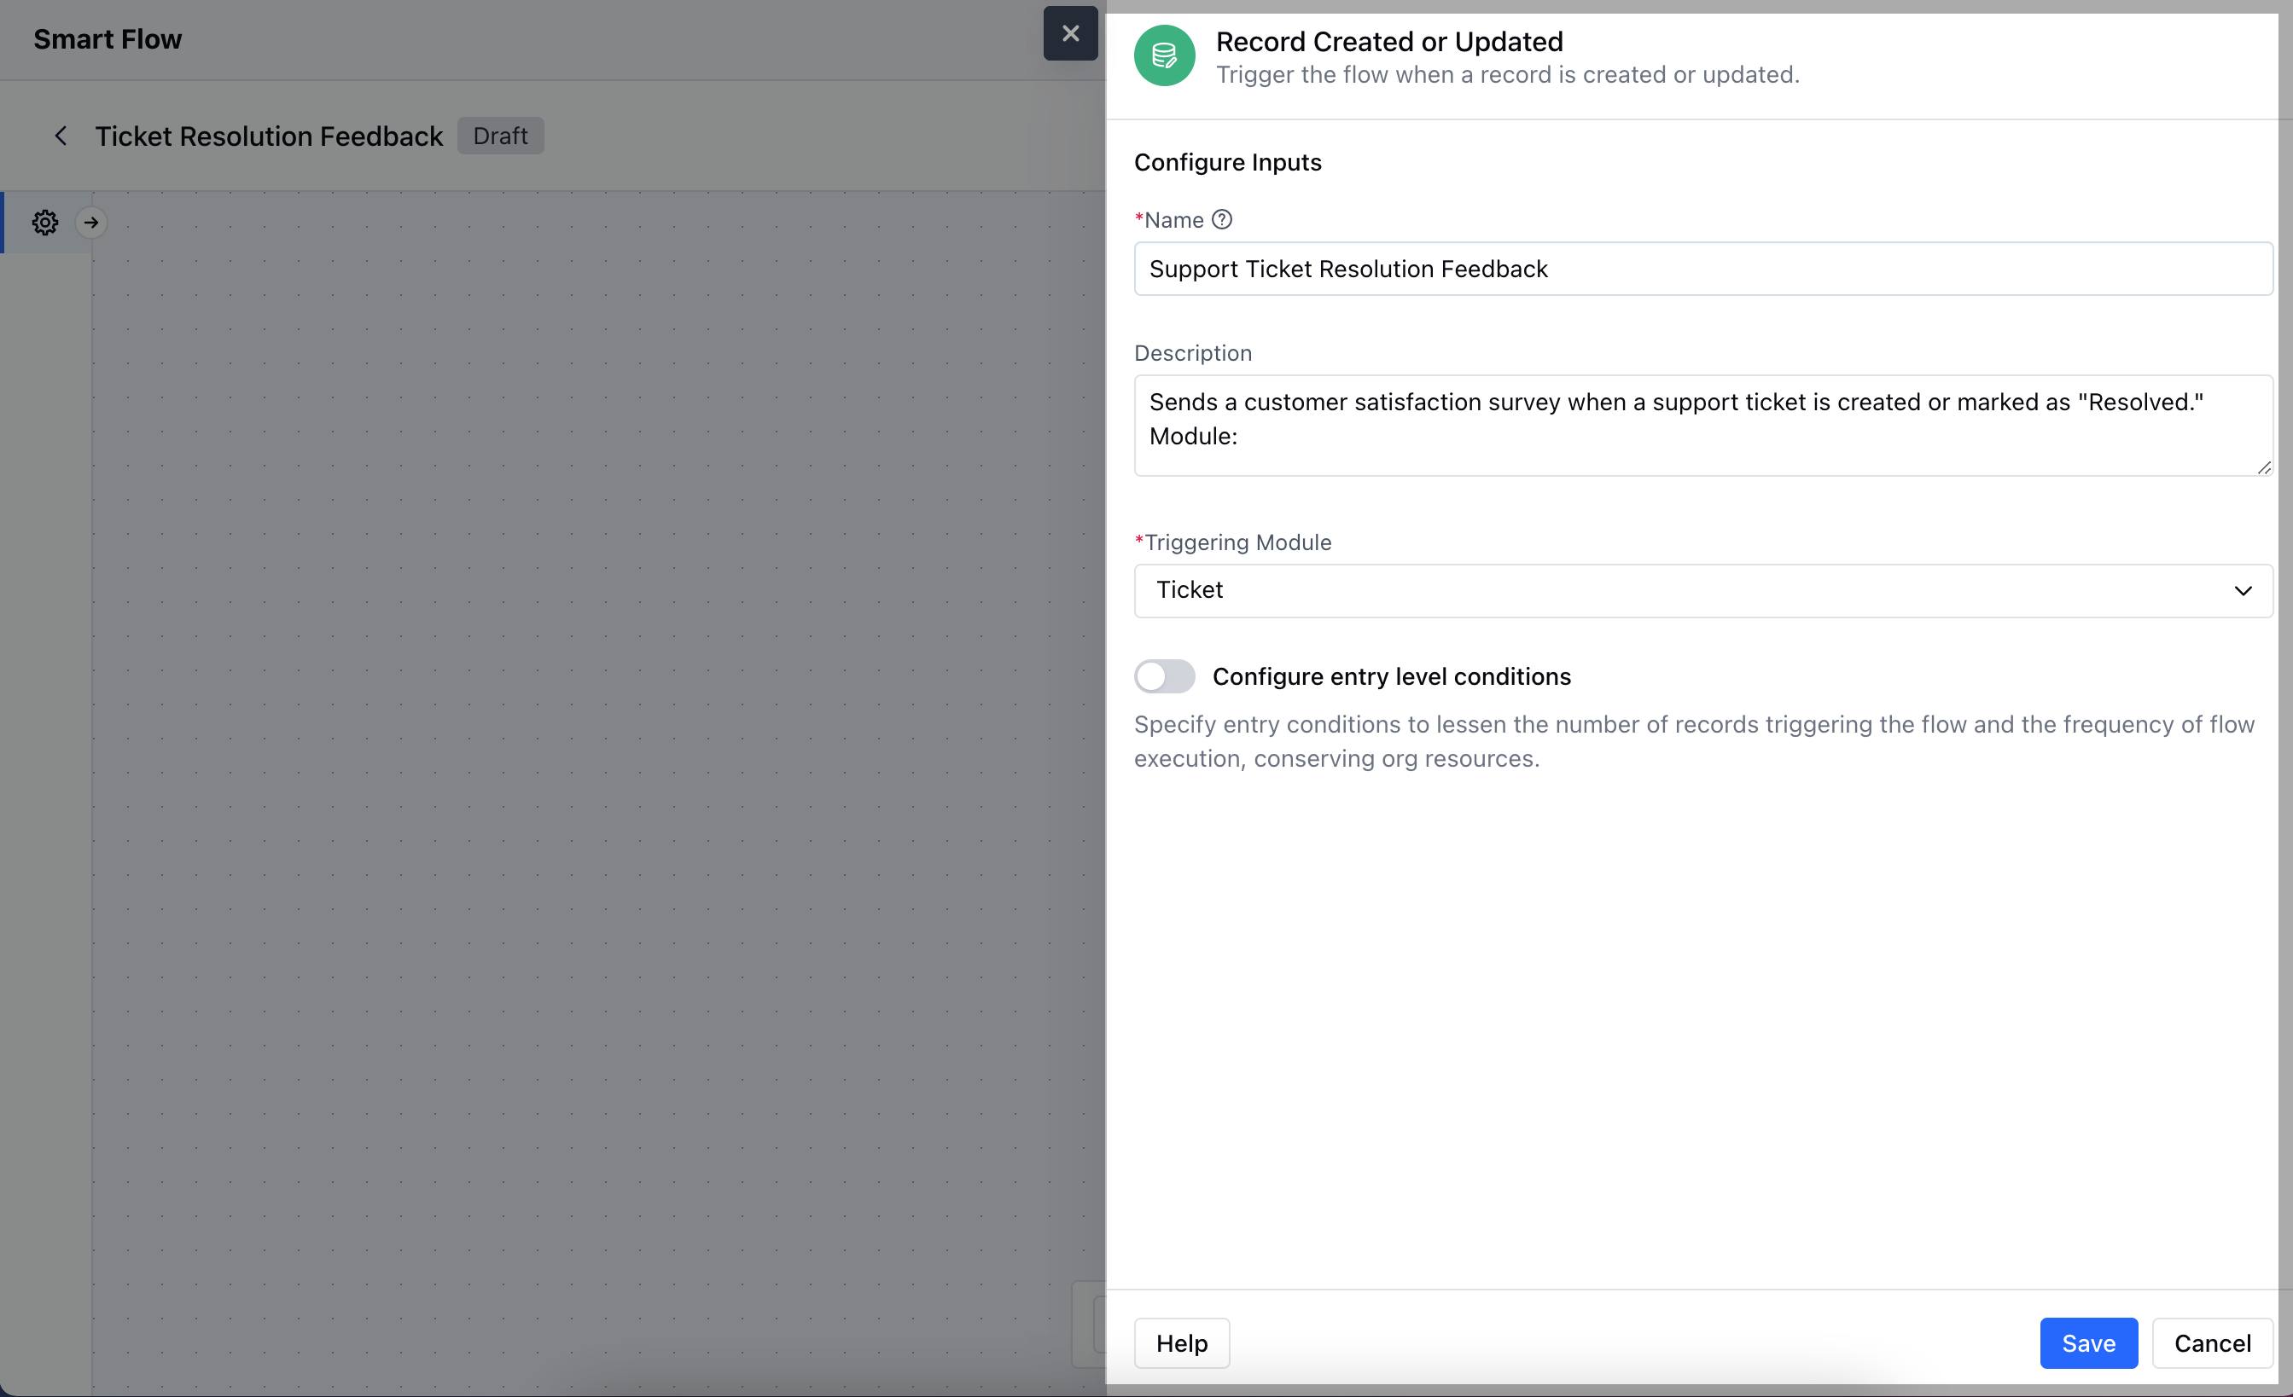This screenshot has width=2293, height=1397.
Task: Click the Draft status badge
Action: pos(501,136)
